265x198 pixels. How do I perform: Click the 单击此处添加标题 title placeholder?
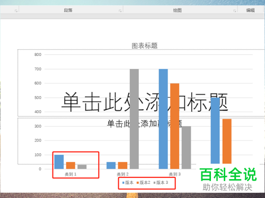click(145, 102)
